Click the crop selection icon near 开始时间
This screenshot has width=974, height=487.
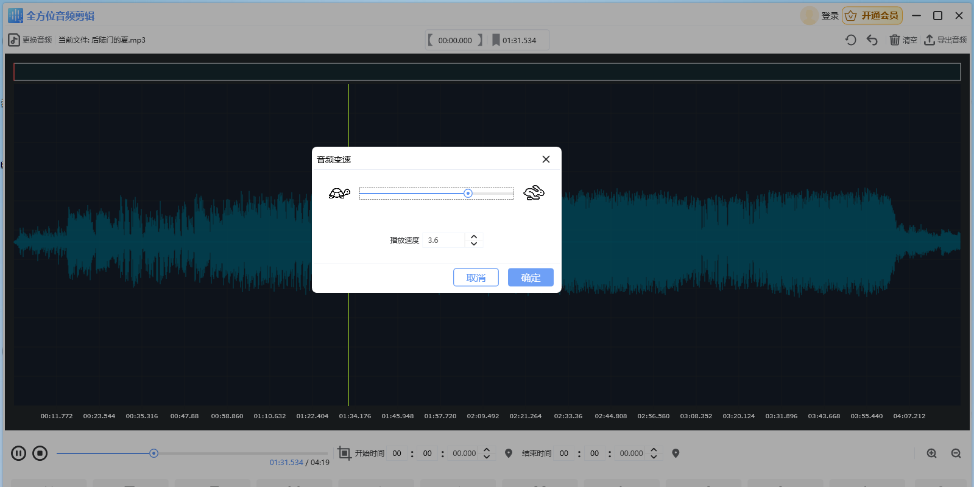click(x=344, y=454)
